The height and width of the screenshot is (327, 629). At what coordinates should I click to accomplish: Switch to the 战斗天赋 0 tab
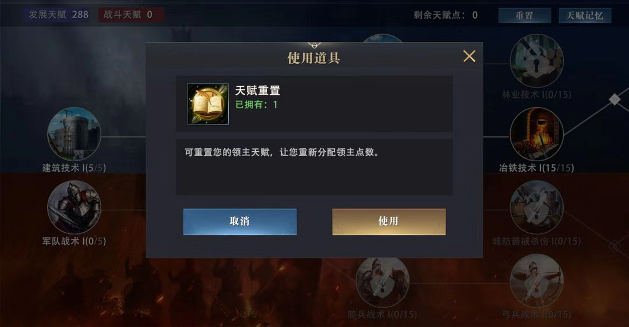pyautogui.click(x=131, y=15)
